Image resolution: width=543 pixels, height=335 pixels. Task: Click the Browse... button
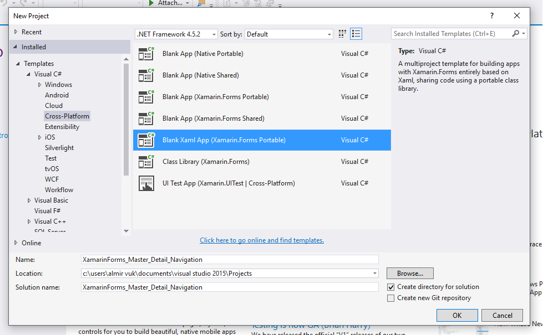tap(410, 274)
